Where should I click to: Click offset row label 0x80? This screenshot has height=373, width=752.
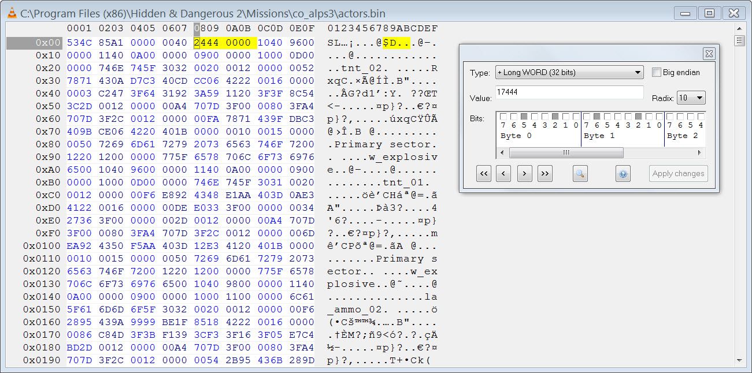coord(48,144)
